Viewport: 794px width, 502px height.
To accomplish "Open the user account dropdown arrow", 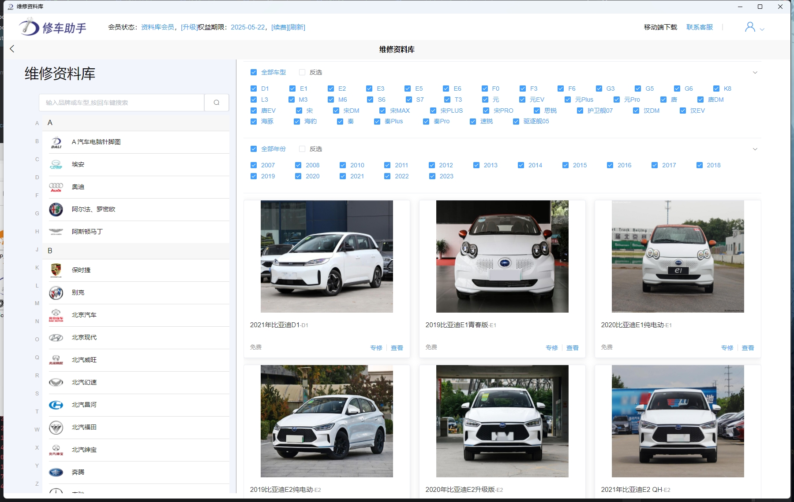I will tap(762, 30).
